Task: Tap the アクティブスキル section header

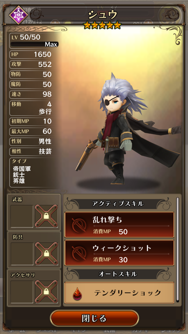Action: [118, 204]
